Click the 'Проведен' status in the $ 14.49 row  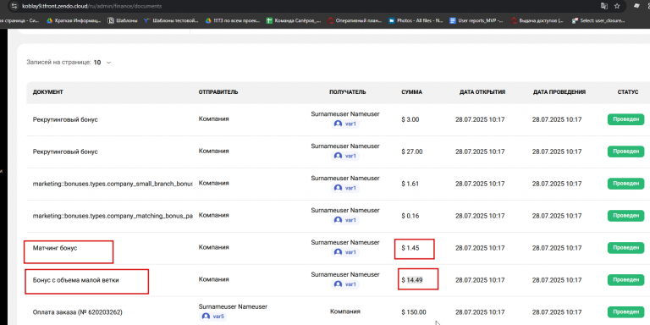(626, 280)
